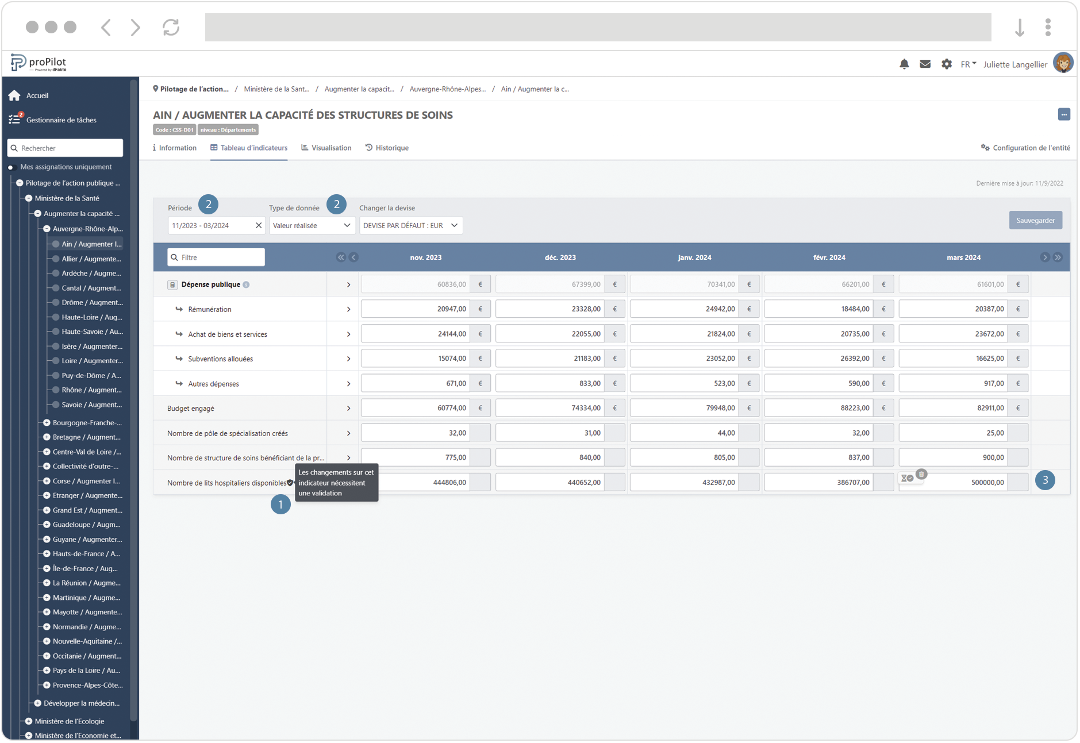Open the settings gear icon
Viewport: 1080px width, 743px height.
point(946,64)
